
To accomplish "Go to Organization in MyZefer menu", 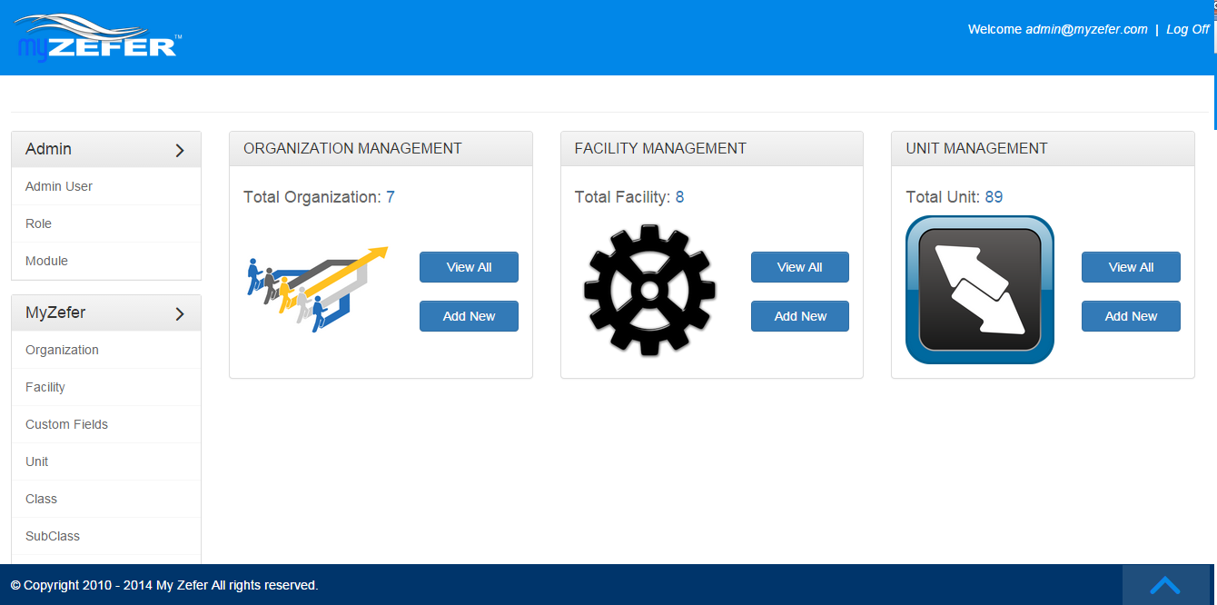I will (x=62, y=350).
